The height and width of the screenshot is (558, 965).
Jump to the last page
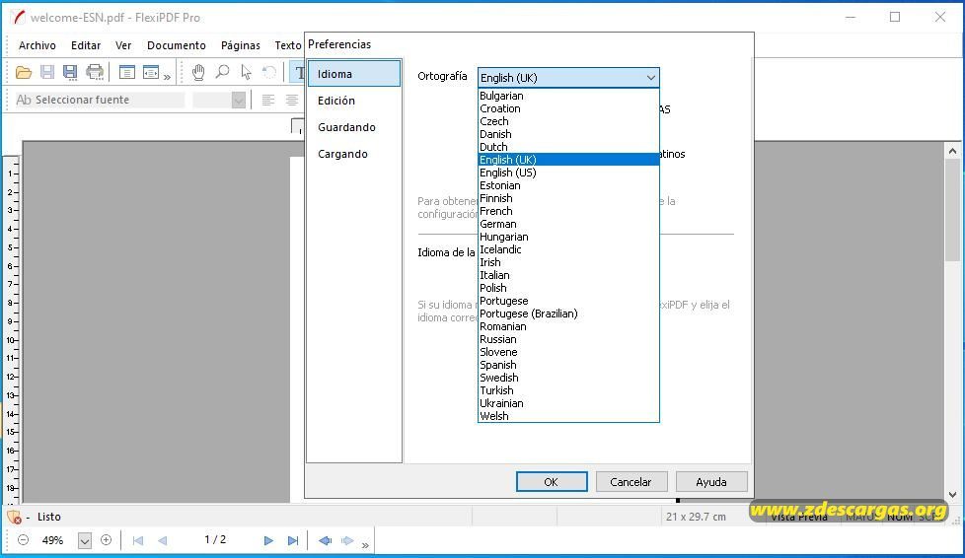(293, 541)
